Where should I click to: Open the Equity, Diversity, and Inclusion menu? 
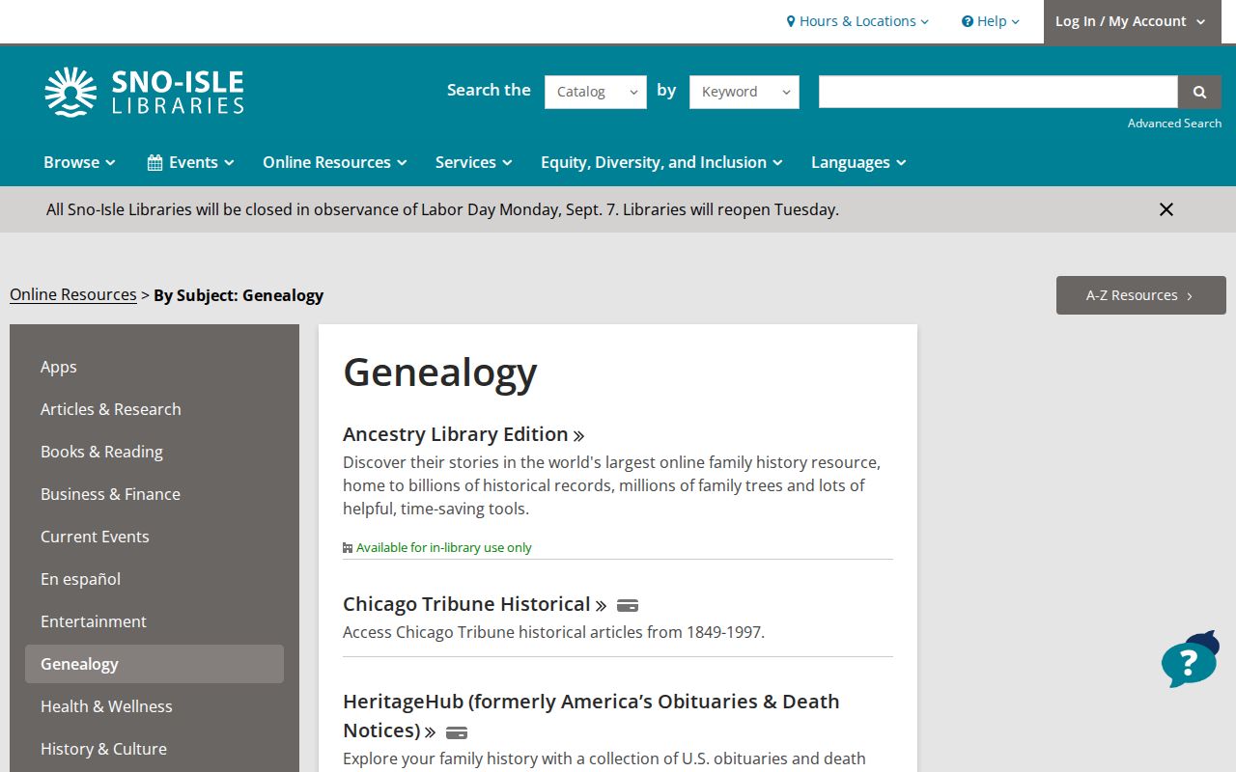pyautogui.click(x=661, y=162)
